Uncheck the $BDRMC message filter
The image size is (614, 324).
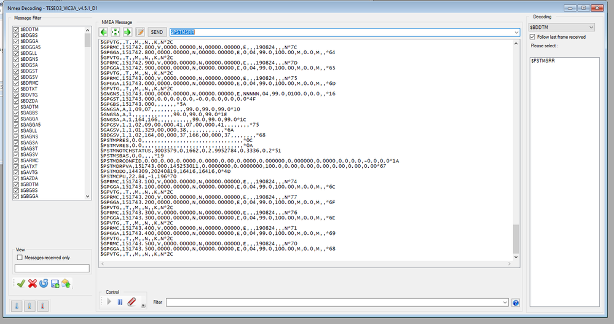click(16, 83)
